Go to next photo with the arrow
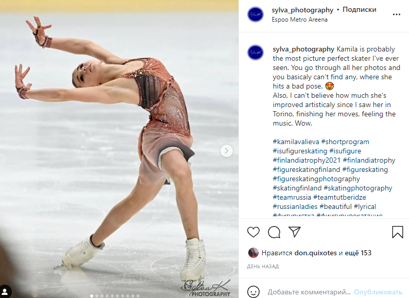The width and height of the screenshot is (409, 298). click(227, 151)
